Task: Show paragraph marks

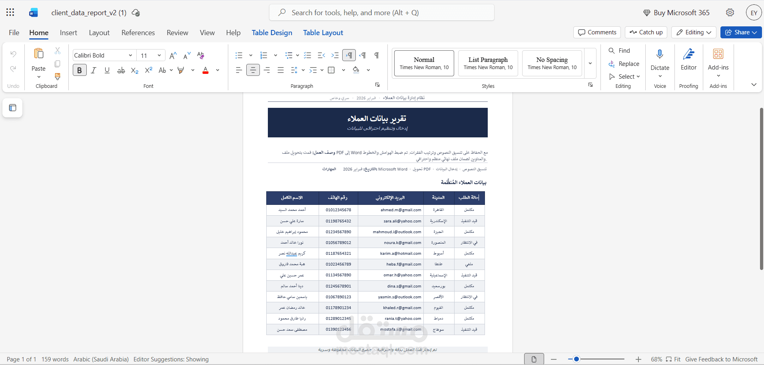Action: tap(376, 55)
